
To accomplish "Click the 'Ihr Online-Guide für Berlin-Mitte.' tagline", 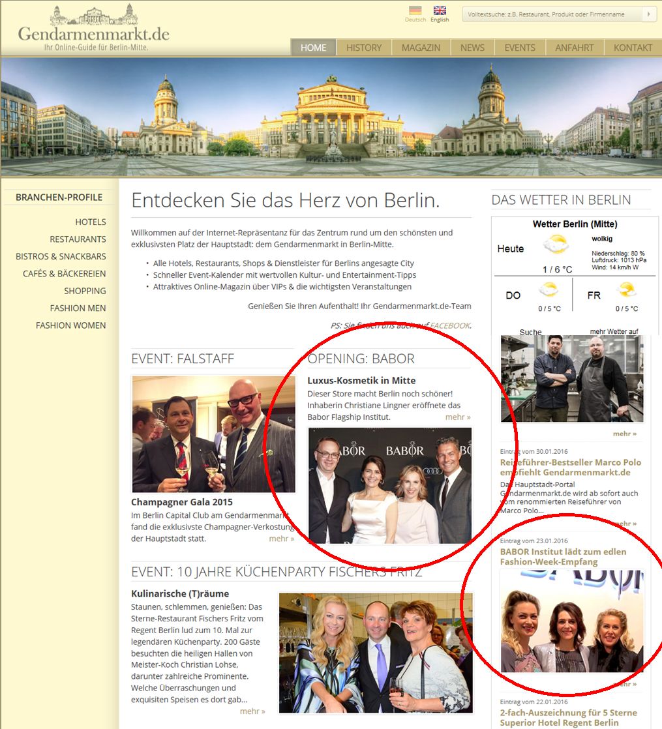I will click(x=97, y=48).
